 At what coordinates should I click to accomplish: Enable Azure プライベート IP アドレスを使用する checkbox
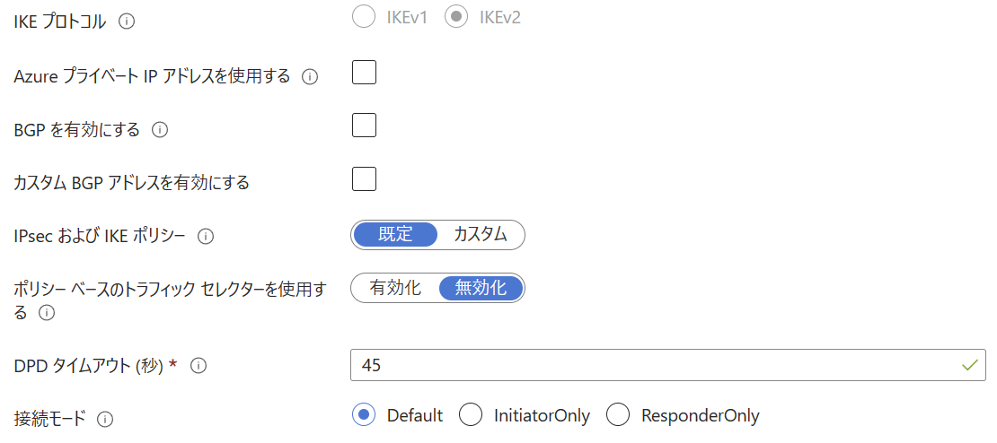point(364,73)
